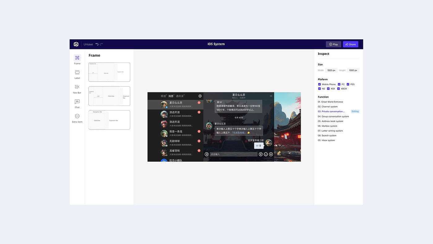Click the 可点击内容 link in the chat message
This screenshot has width=433, height=244.
(238, 133)
